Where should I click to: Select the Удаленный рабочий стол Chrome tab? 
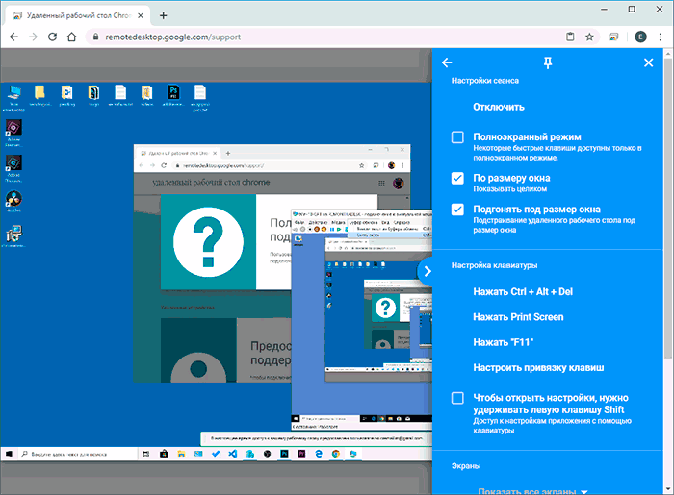click(77, 15)
